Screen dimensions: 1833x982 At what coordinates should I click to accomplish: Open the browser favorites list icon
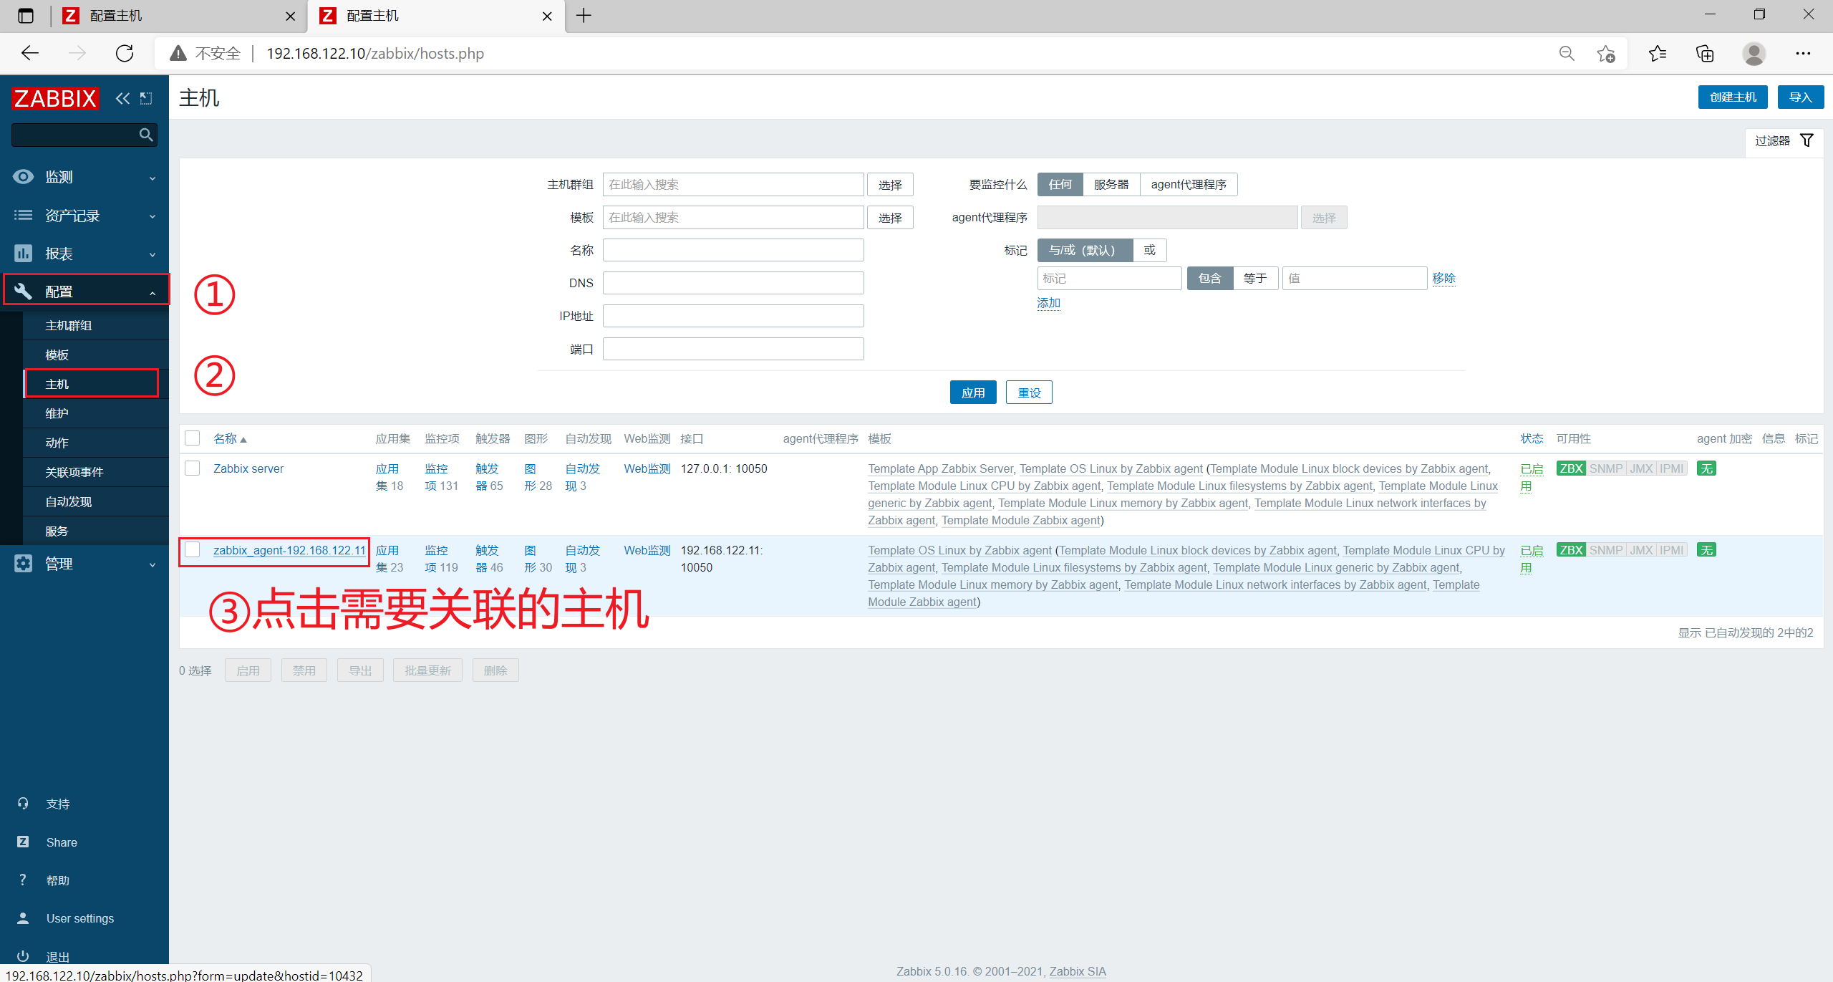[1657, 53]
